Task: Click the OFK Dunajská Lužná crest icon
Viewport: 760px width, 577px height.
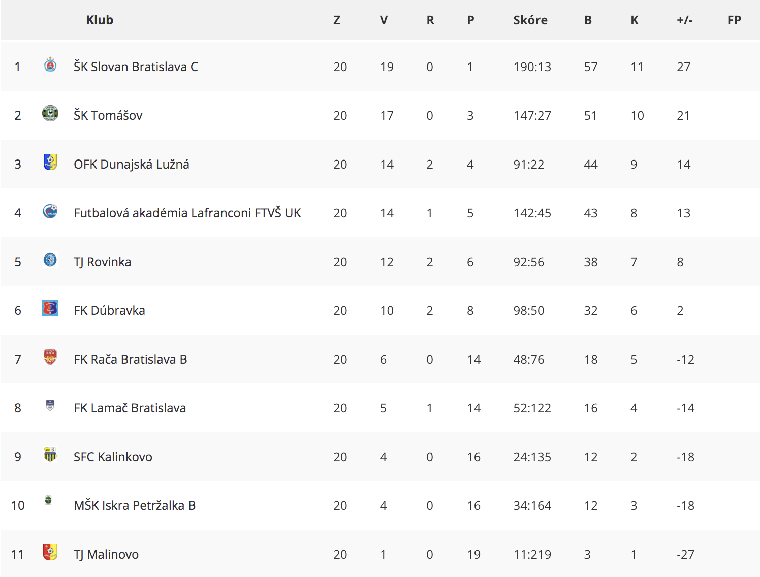Action: point(50,162)
